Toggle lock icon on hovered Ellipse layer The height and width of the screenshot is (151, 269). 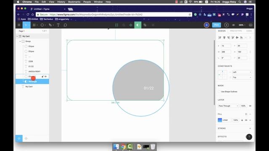tap(42, 76)
